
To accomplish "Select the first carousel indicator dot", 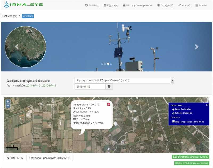I will coord(102,64).
